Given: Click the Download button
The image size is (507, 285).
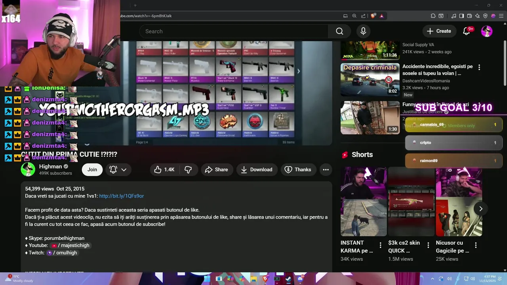Looking at the screenshot, I should (x=257, y=169).
